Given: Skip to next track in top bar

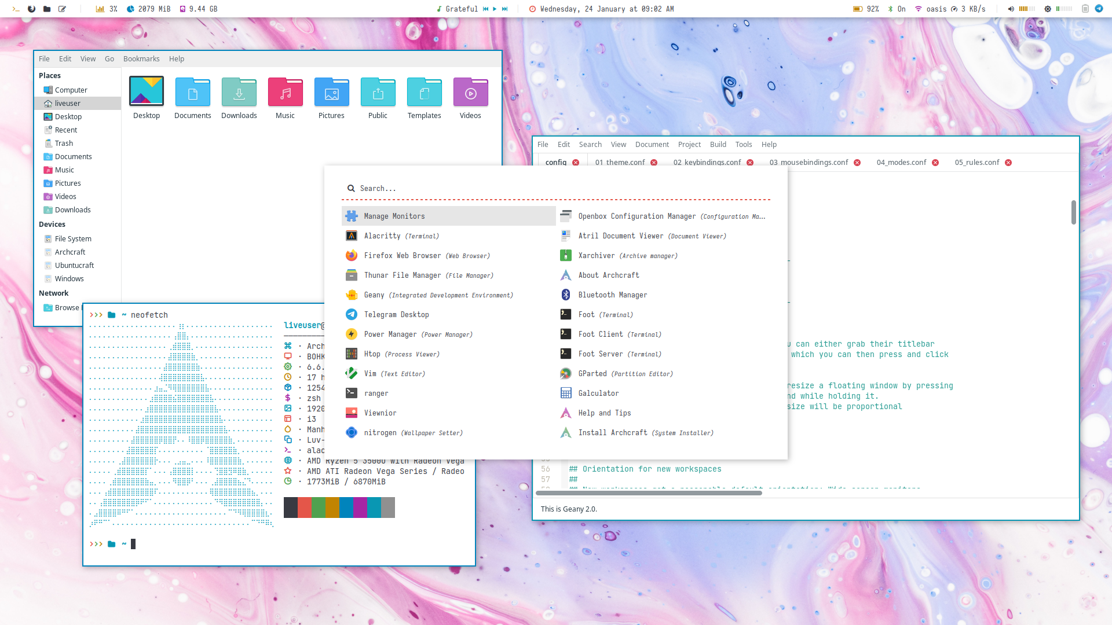Looking at the screenshot, I should (504, 9).
